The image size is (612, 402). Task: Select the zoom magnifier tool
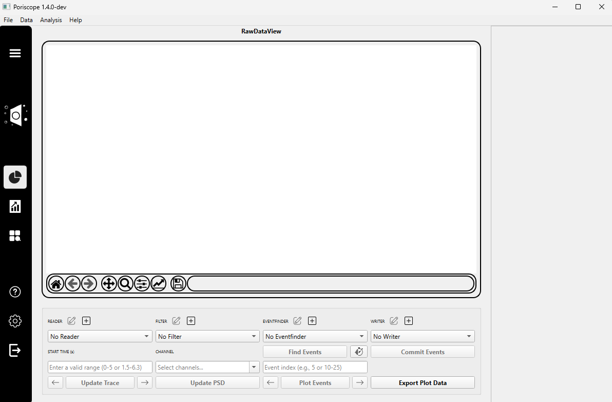(x=126, y=283)
